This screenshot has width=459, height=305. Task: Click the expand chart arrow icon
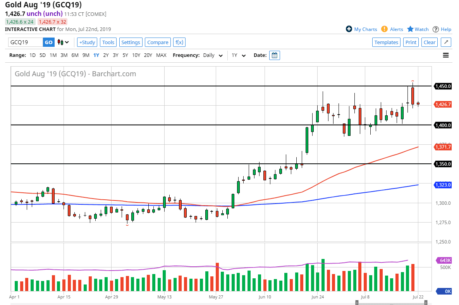(446, 42)
